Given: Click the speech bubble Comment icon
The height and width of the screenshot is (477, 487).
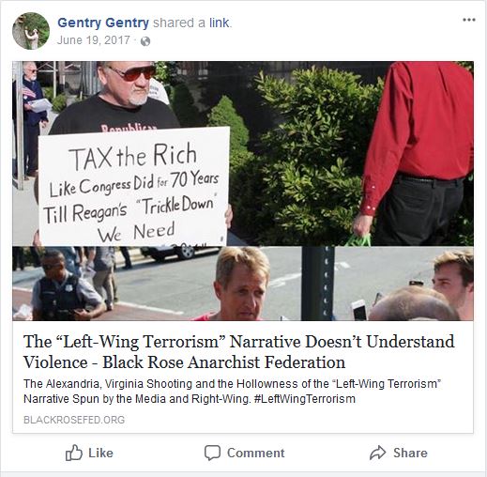Looking at the screenshot, I should [x=212, y=453].
